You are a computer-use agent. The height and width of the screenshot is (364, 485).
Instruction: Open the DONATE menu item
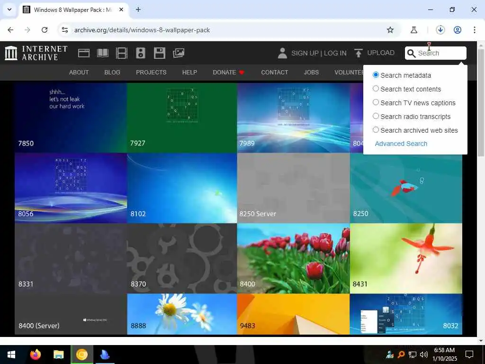click(224, 73)
